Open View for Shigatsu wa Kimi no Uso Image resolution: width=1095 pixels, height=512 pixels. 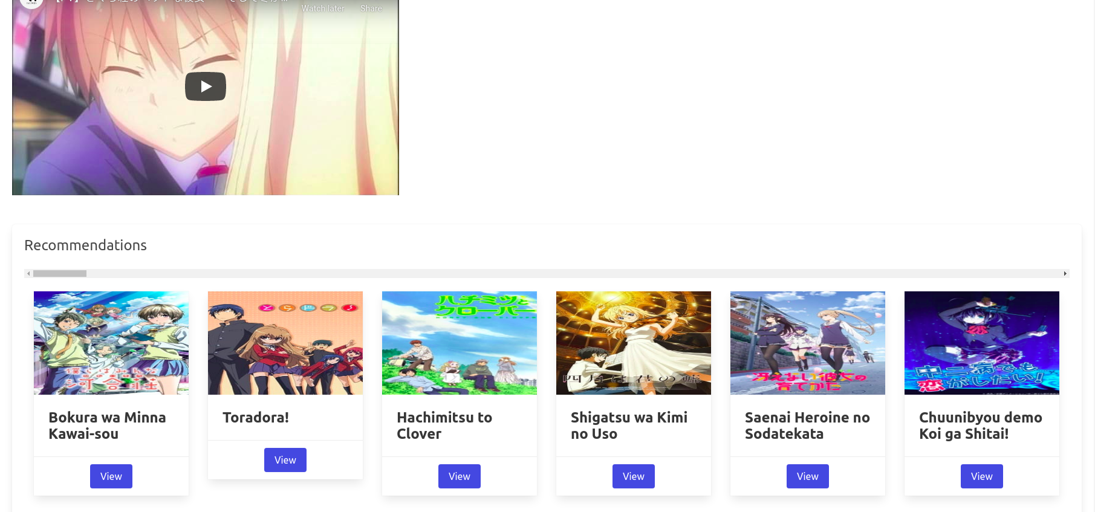point(634,476)
